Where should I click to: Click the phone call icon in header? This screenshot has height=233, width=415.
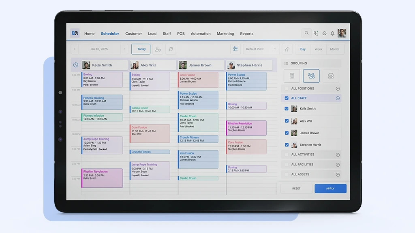pos(316,34)
